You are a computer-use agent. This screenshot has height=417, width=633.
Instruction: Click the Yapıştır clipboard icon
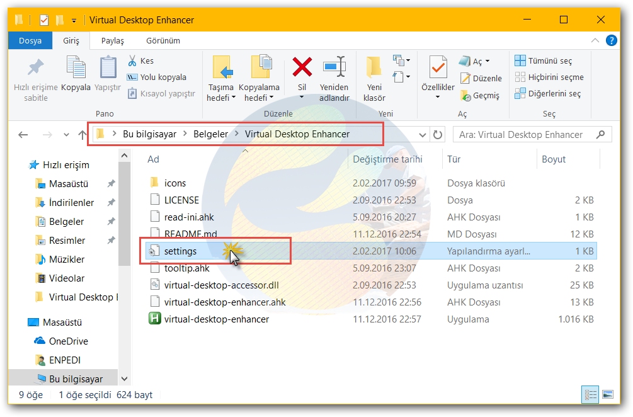108,67
